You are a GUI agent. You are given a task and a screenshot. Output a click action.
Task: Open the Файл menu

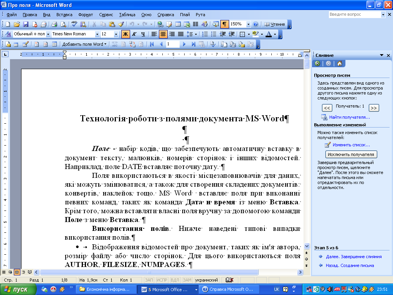12,15
